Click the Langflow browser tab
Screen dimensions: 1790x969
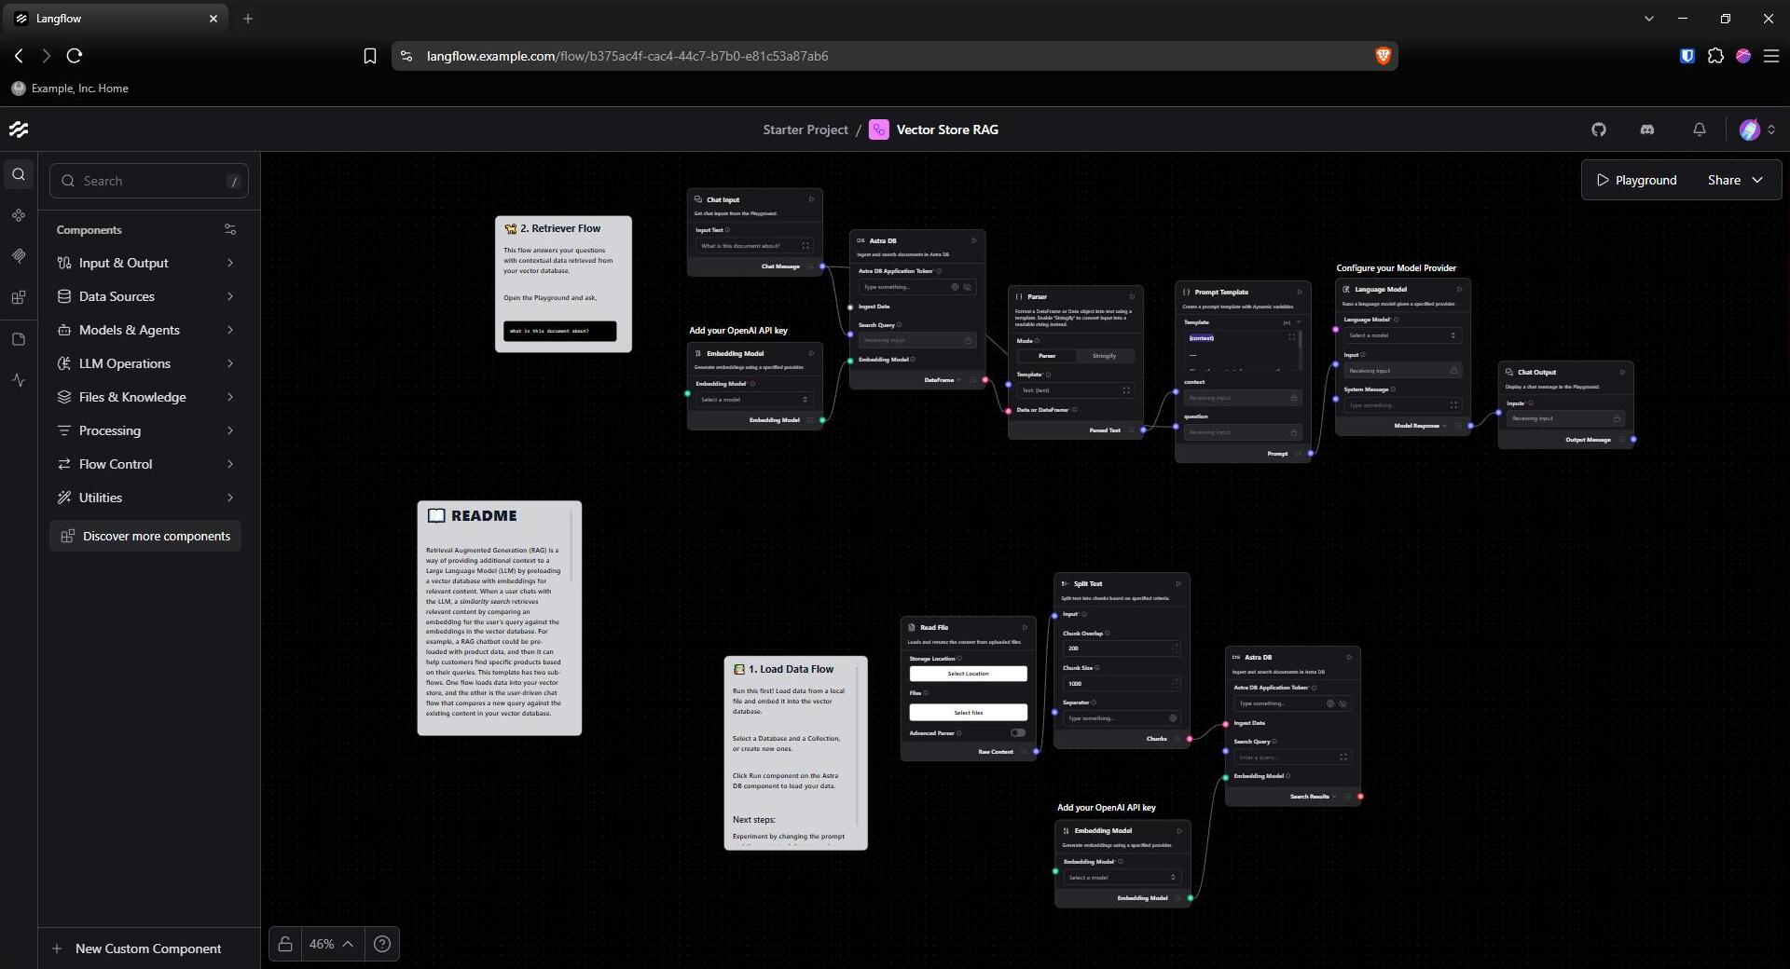(117, 19)
